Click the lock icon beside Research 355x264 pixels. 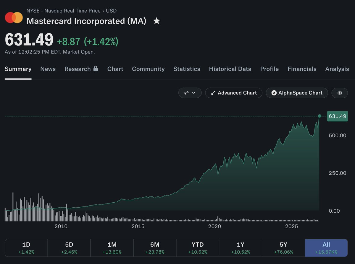96,68
